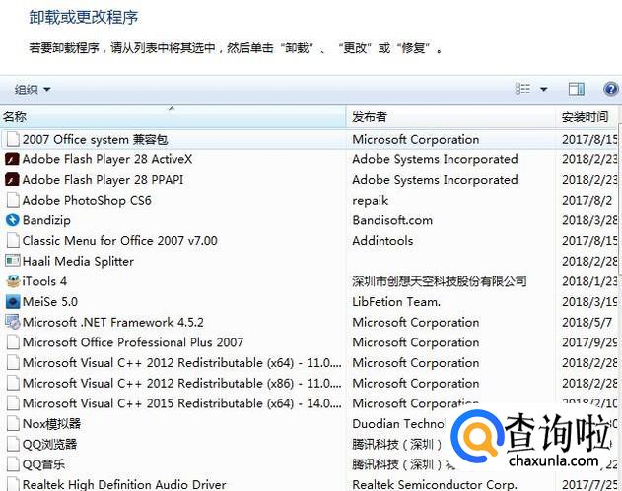Click the Office Professional Plus 2007 icon
The width and height of the screenshot is (622, 491).
click(13, 342)
